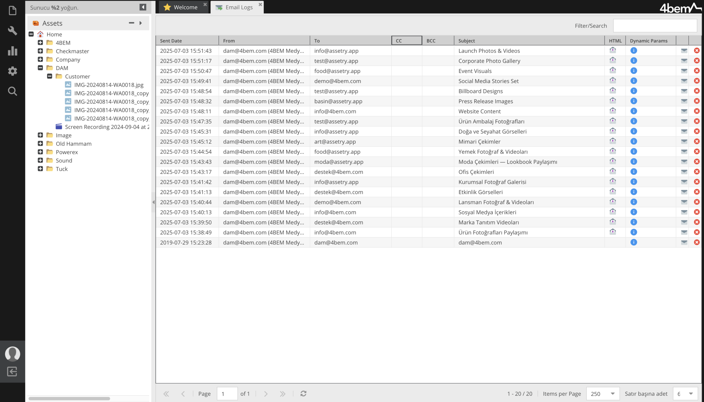
Task: Select the Powerex folder
Action: pyautogui.click(x=67, y=152)
